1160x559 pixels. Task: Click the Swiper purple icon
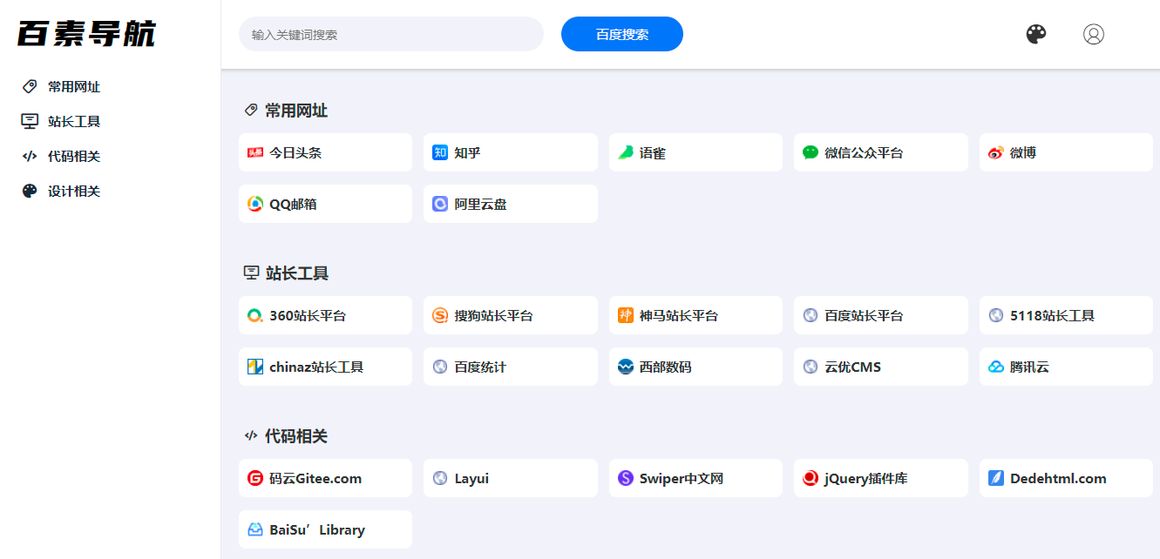[625, 478]
